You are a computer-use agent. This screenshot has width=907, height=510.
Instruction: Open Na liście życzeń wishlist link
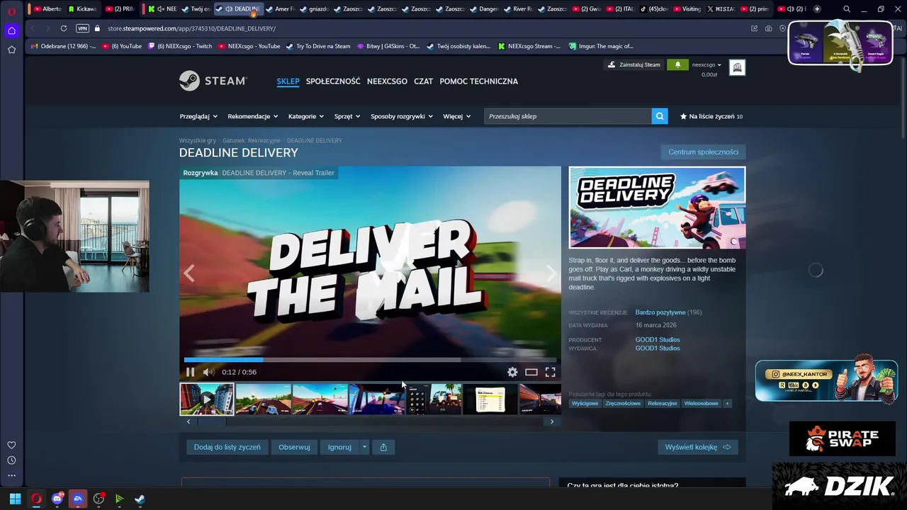pos(711,116)
